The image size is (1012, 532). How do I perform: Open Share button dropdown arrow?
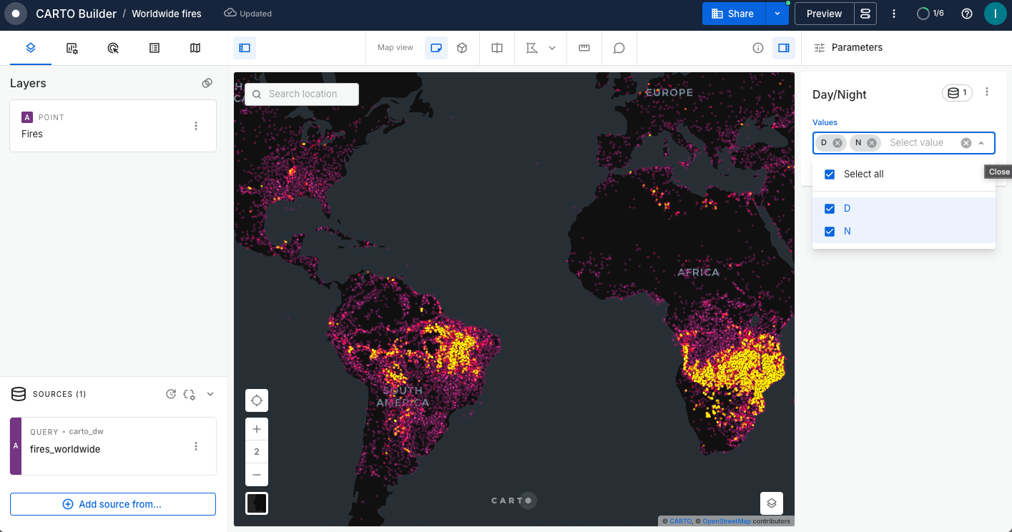click(777, 14)
